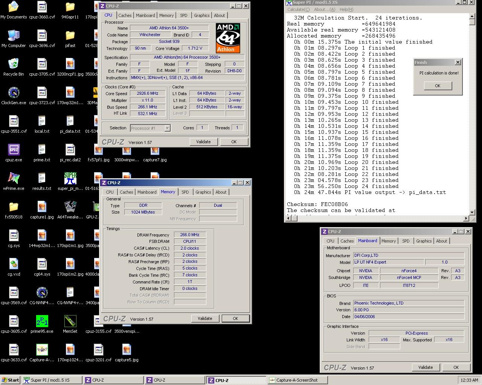Viewport: 482px width, 385px height.
Task: Open the My Documents desktop icon
Action: click(x=14, y=10)
